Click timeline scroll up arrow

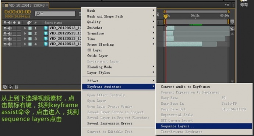coord(232,34)
